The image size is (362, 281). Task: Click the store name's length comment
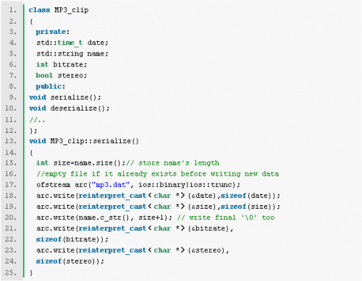tap(172, 163)
